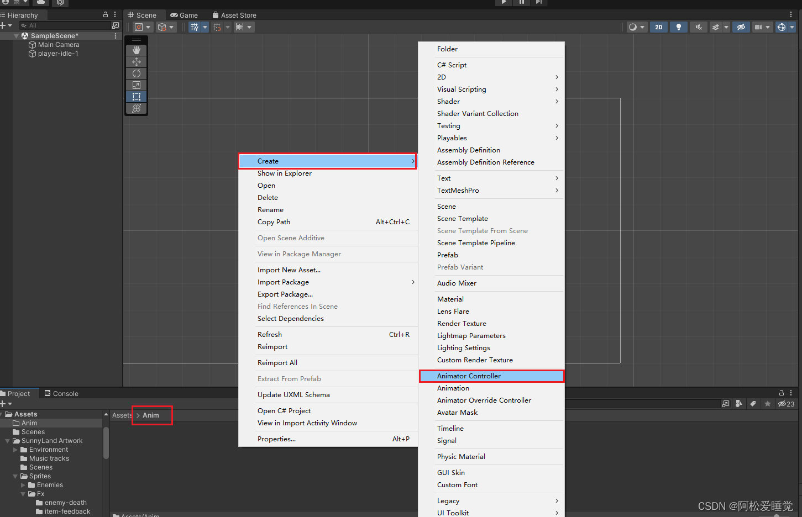Switch to the Game tab
Viewport: 802px width, 517px height.
(x=184, y=15)
